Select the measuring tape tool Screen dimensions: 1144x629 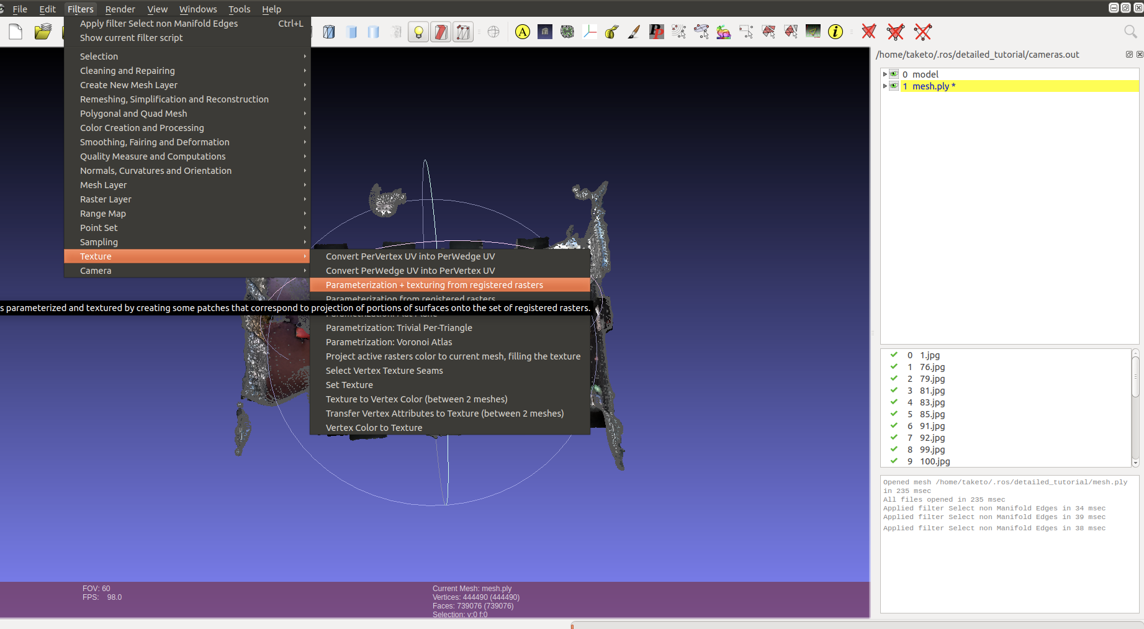[x=611, y=32]
